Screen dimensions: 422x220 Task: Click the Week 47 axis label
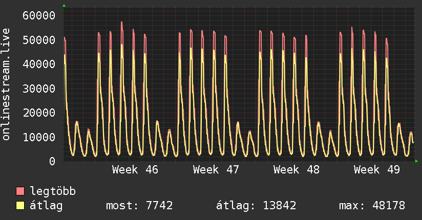(x=216, y=170)
